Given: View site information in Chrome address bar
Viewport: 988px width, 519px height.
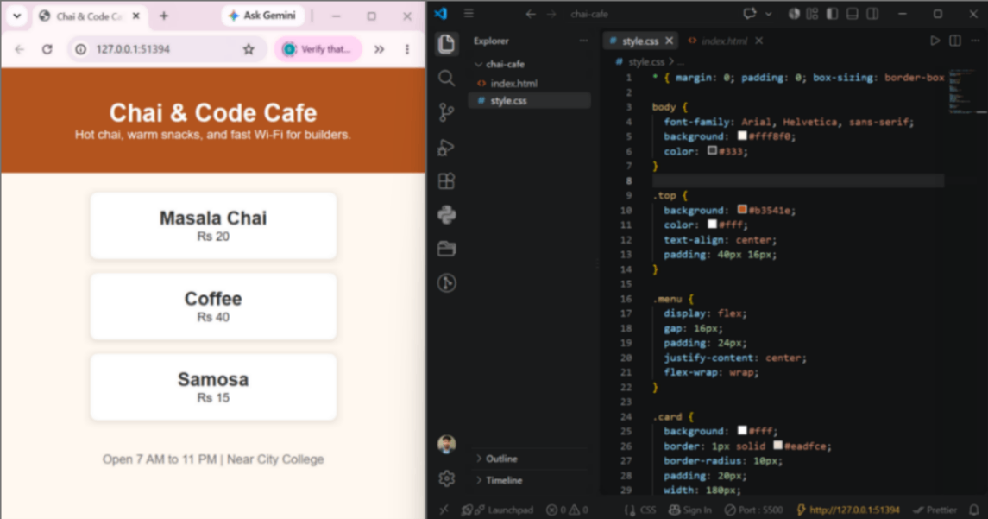Looking at the screenshot, I should pyautogui.click(x=81, y=49).
